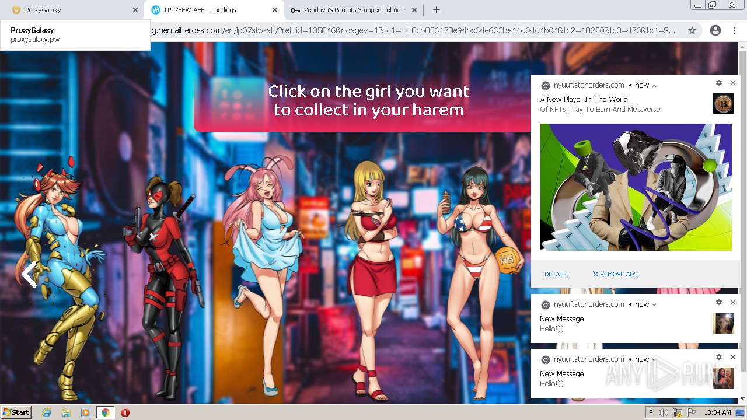This screenshot has height=420, width=747.
Task: Click the red Opera-style taskbar icon
Action: tap(125, 412)
